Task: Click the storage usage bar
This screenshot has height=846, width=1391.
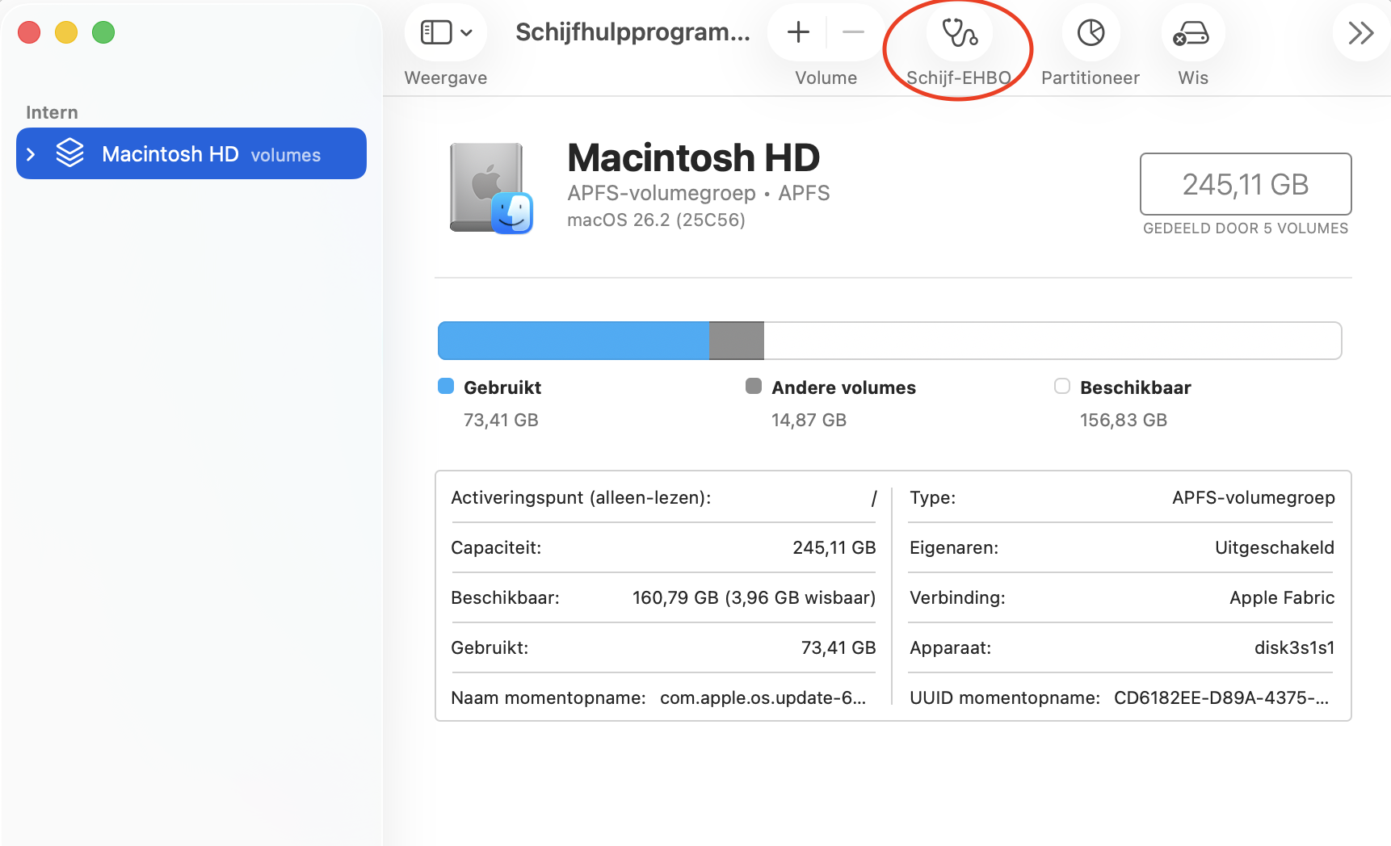Action: pyautogui.click(x=889, y=341)
